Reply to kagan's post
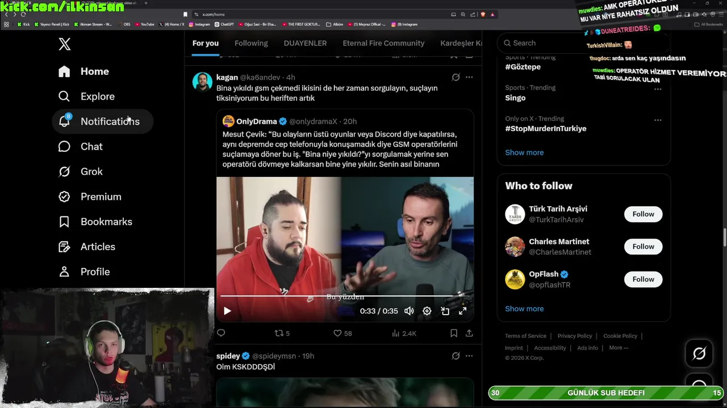The height and width of the screenshot is (408, 727). [x=221, y=333]
